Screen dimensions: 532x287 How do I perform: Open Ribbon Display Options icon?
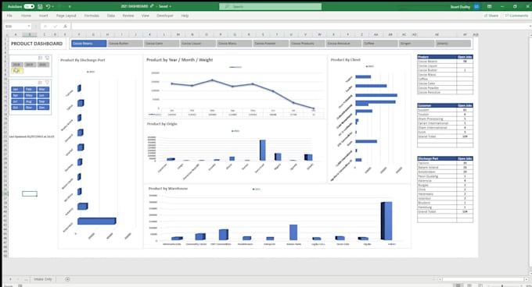point(489,6)
